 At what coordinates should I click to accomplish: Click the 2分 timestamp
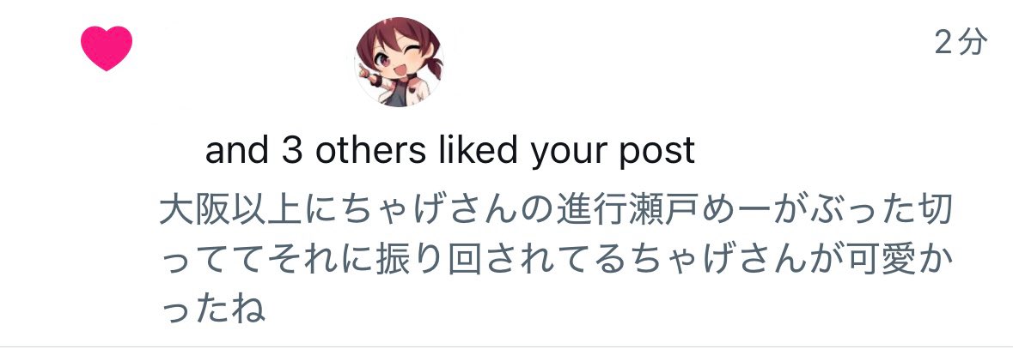(961, 43)
